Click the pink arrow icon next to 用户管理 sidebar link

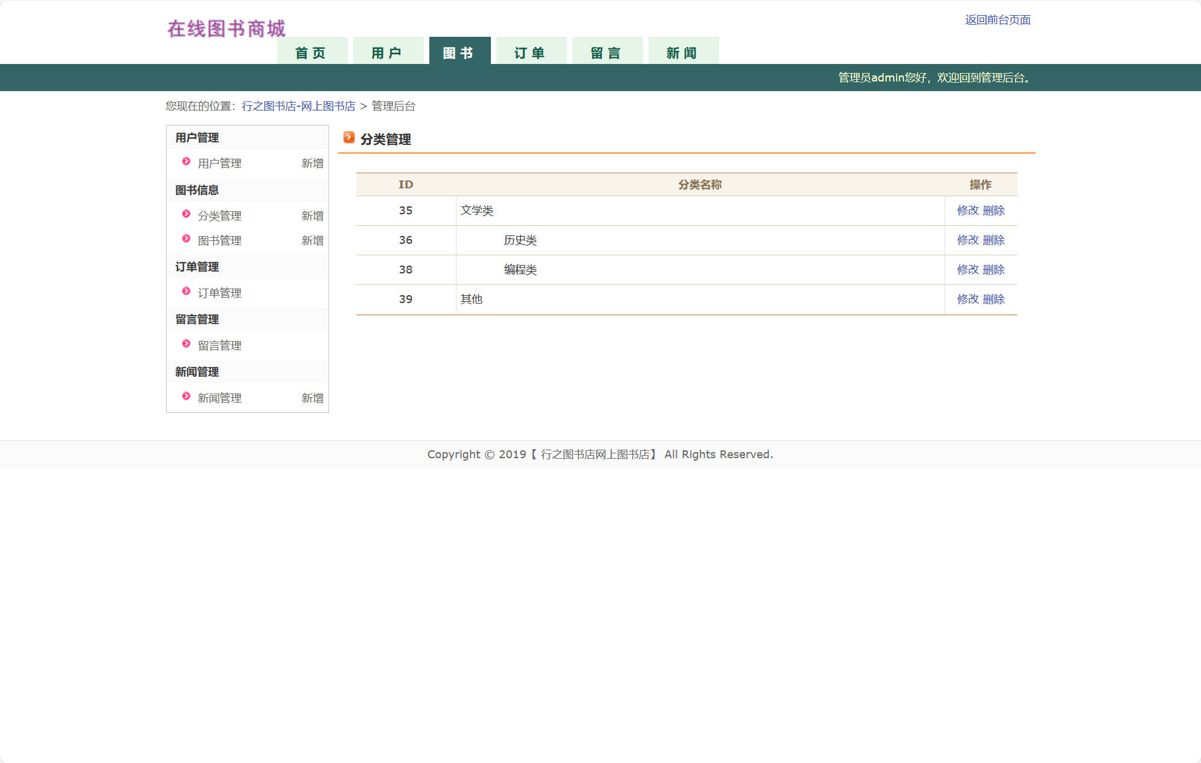(x=185, y=162)
